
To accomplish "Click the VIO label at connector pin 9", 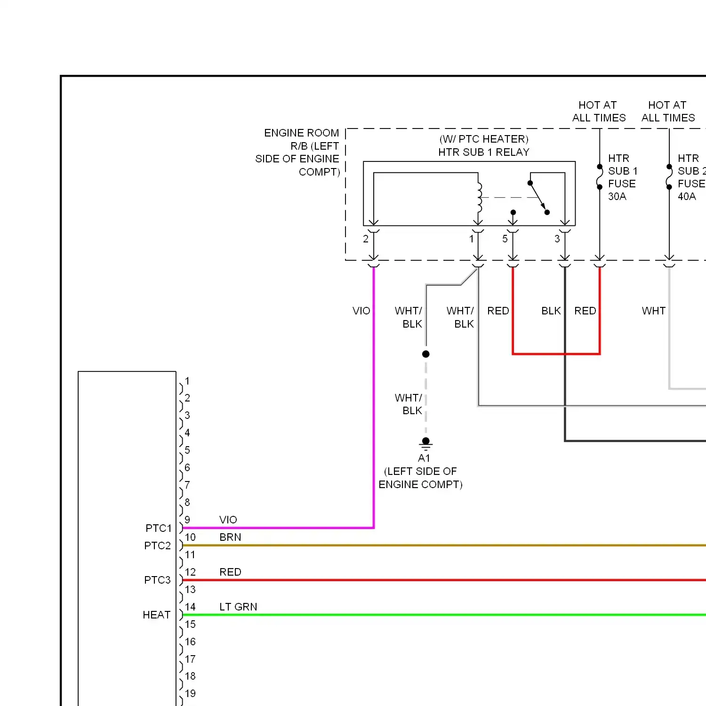I will [228, 520].
